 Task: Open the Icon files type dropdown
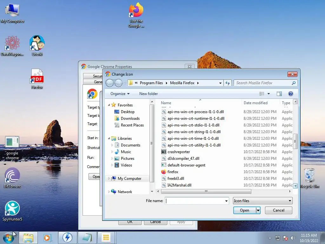tap(262, 201)
